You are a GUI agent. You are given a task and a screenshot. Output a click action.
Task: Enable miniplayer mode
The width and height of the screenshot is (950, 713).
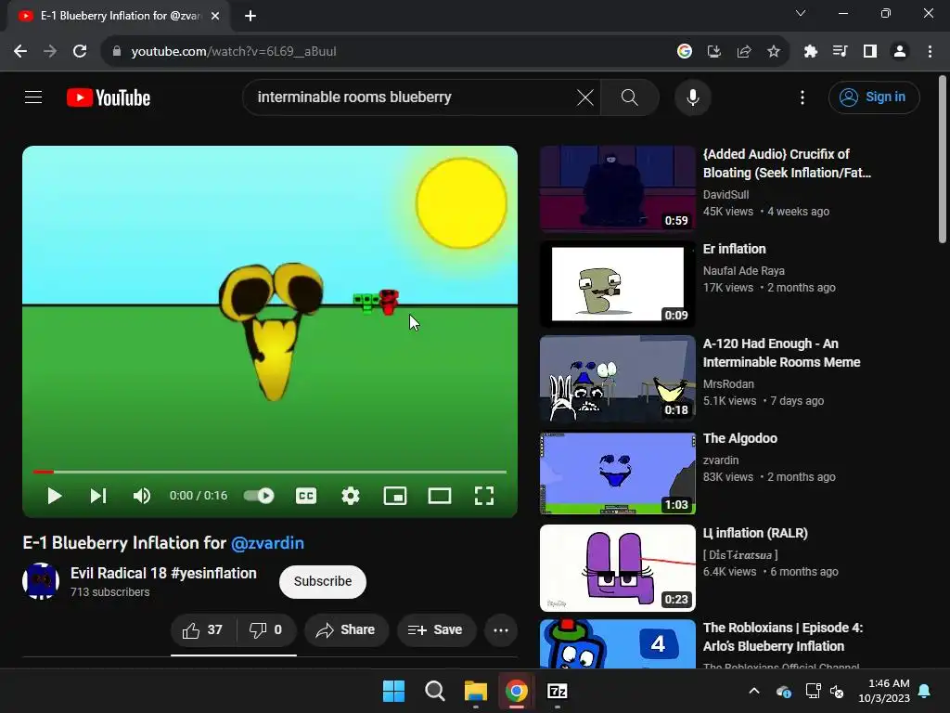[395, 496]
